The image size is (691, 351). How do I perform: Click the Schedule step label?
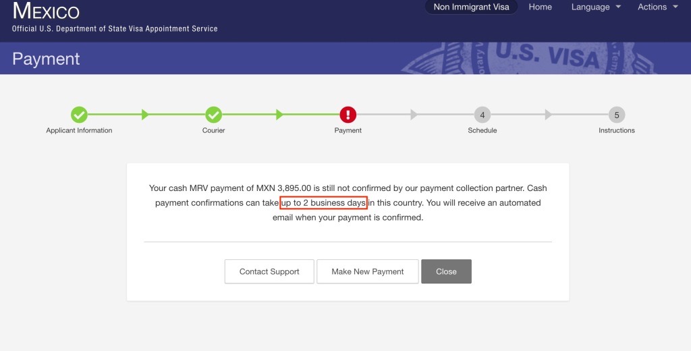[482, 130]
